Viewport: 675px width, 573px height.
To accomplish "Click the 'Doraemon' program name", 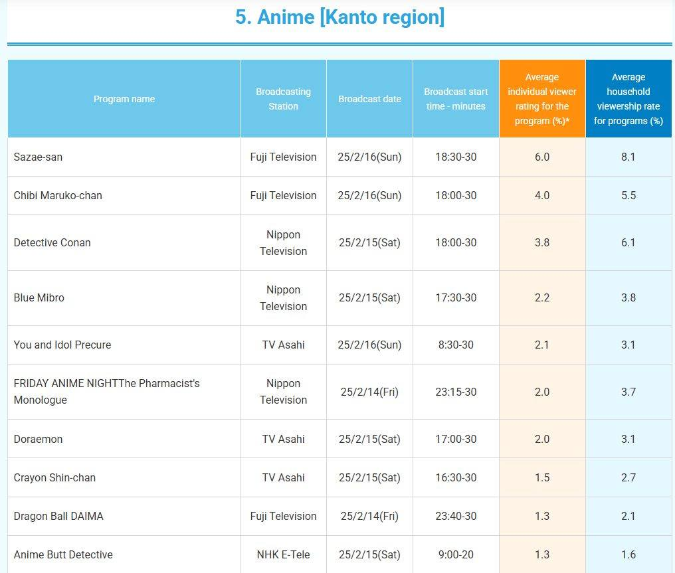I will tap(38, 440).
